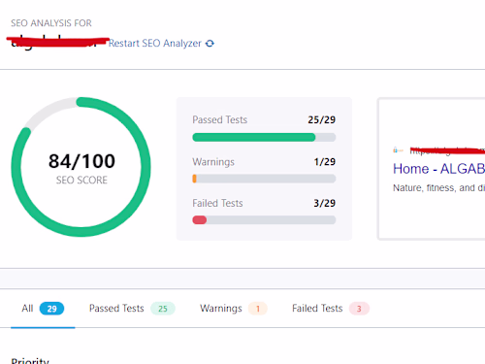This screenshot has width=485, height=364.
Task: Click the 25/29 passed tests value
Action: (322, 119)
